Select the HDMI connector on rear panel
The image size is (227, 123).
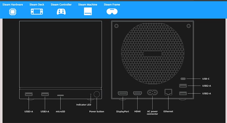(x=137, y=93)
